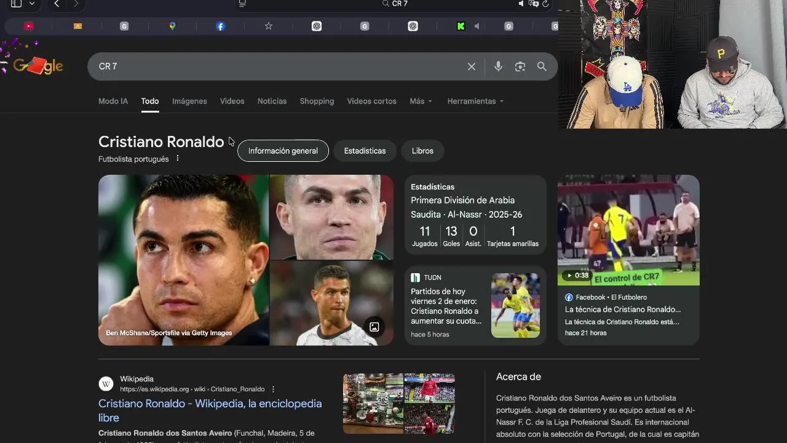Switch to Noticias results

pyautogui.click(x=272, y=101)
